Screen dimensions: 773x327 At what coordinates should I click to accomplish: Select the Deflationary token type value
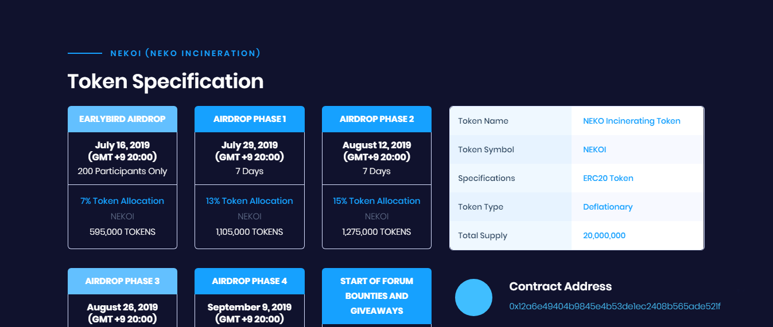(608, 207)
